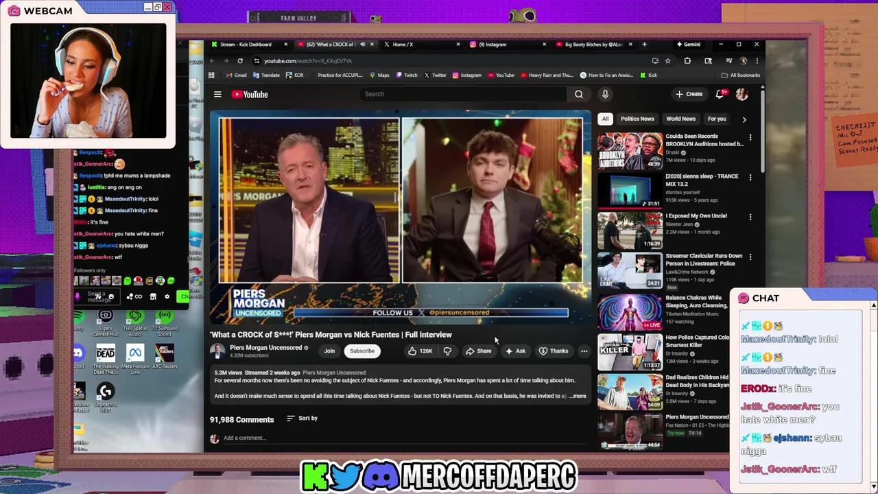This screenshot has width=878, height=494.
Task: Open a new Chrome tab
Action: tap(644, 45)
